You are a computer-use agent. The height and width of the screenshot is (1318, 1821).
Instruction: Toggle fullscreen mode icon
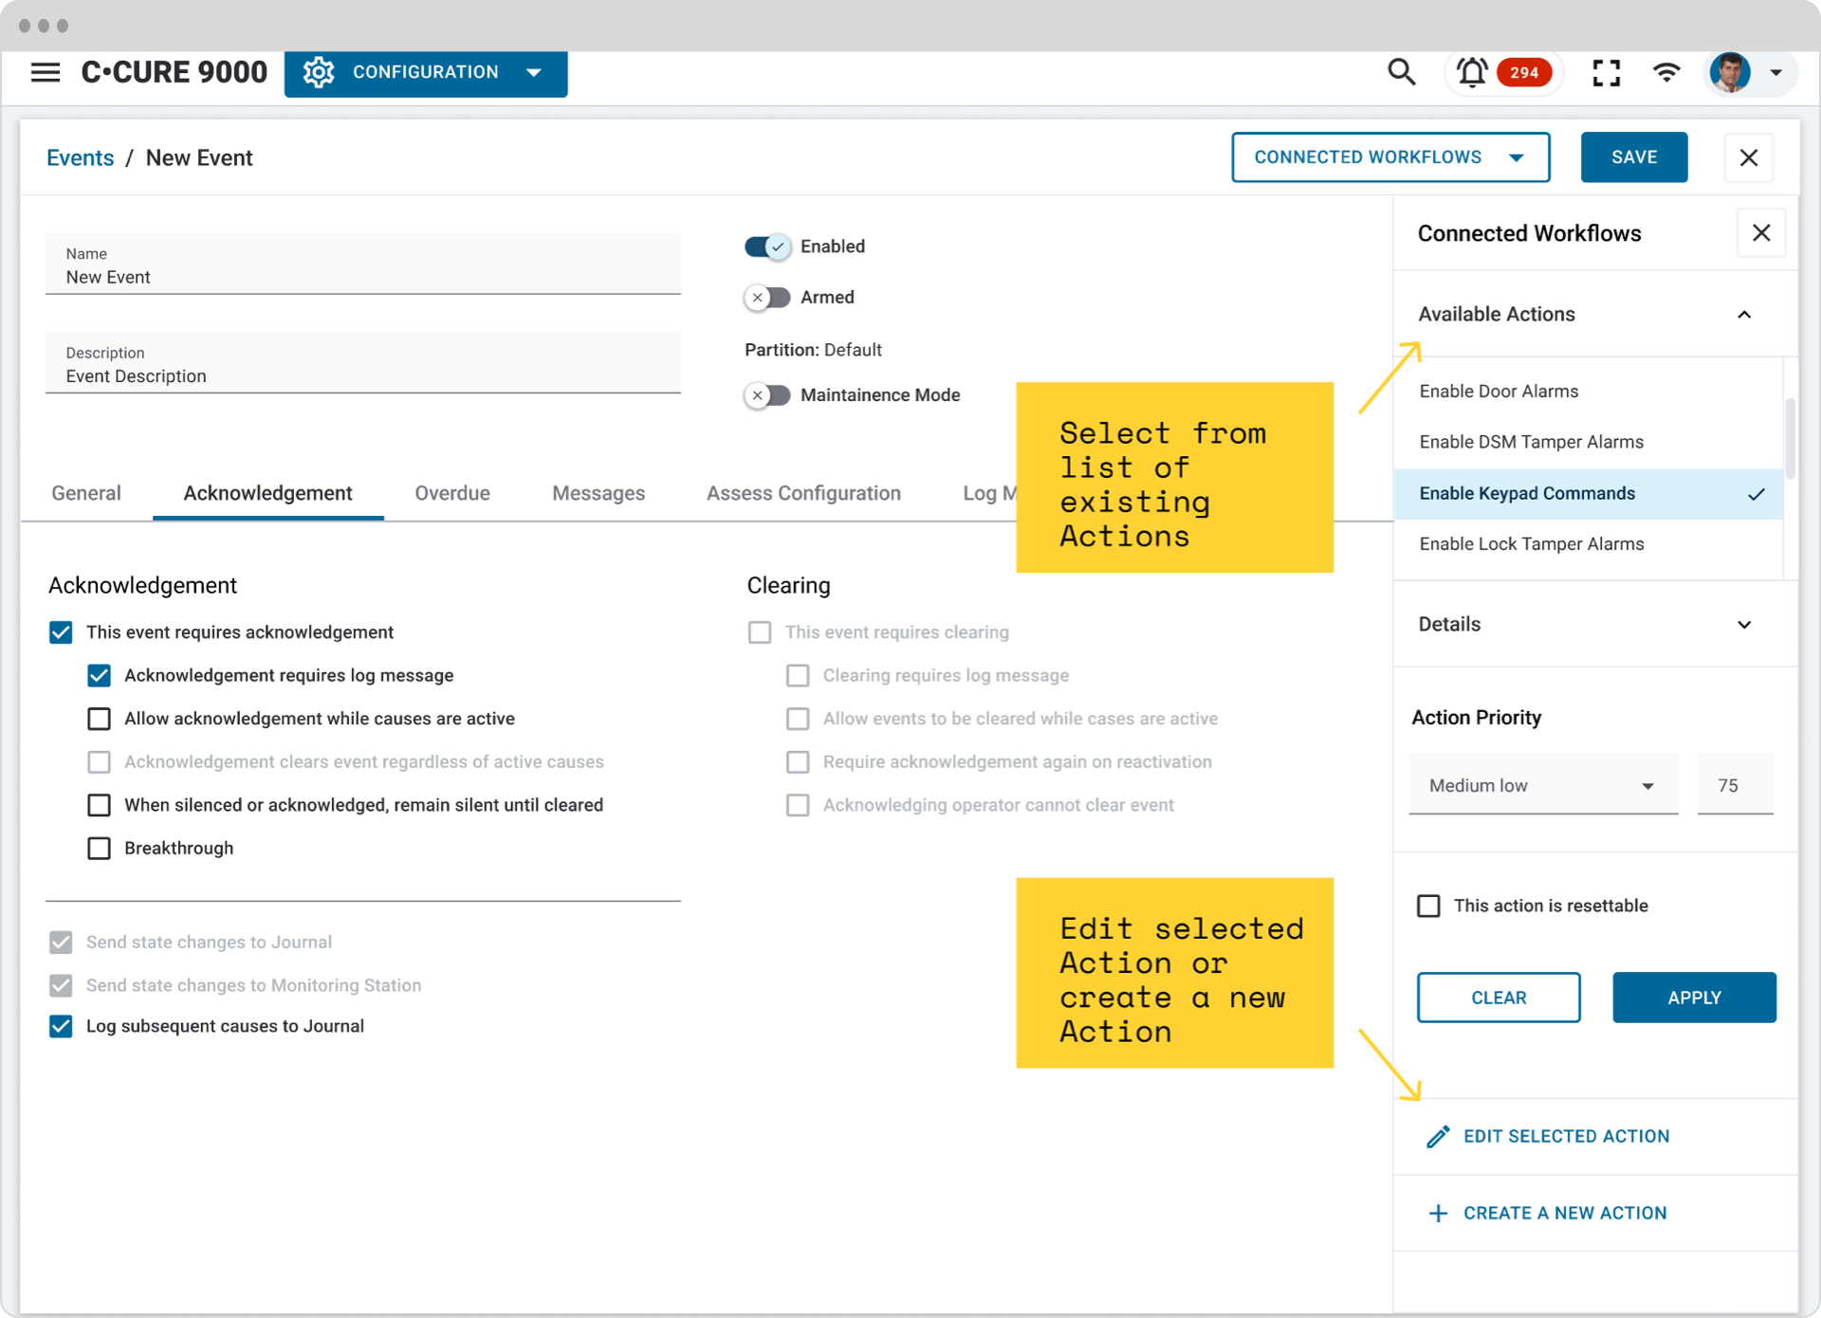tap(1606, 72)
